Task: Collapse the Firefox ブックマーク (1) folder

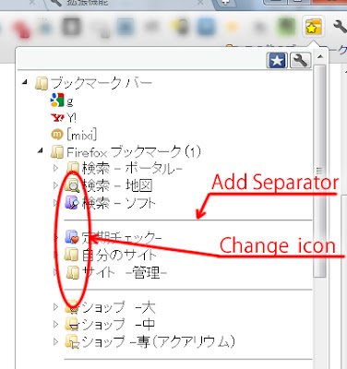Action: [x=41, y=150]
